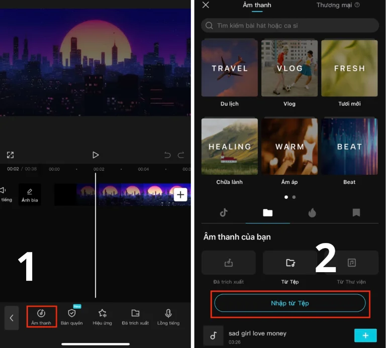Select the video clip on the timeline
The image size is (386, 348).
coord(122,194)
